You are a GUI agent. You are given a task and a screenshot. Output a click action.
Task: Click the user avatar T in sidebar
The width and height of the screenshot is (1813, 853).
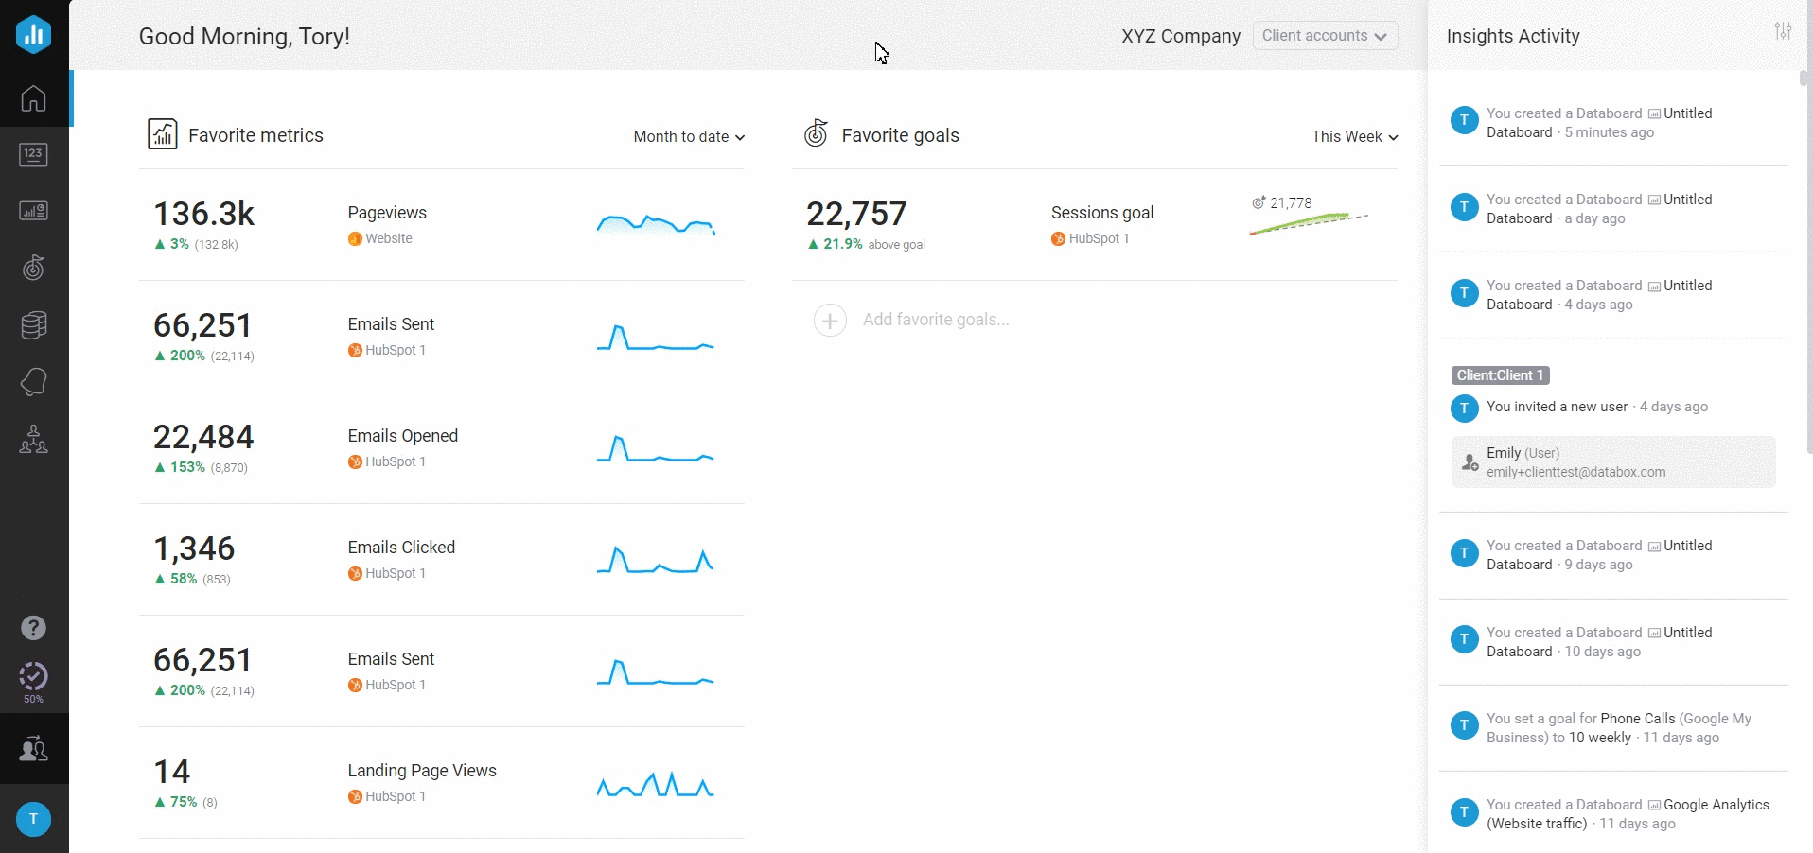coord(33,819)
